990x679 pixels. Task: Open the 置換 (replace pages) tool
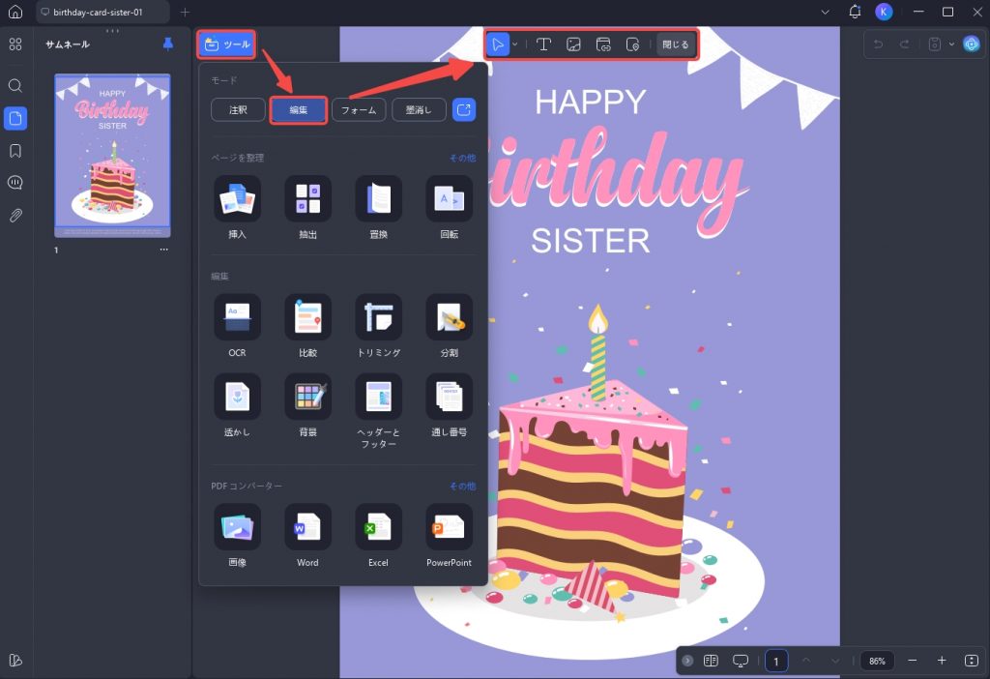379,208
